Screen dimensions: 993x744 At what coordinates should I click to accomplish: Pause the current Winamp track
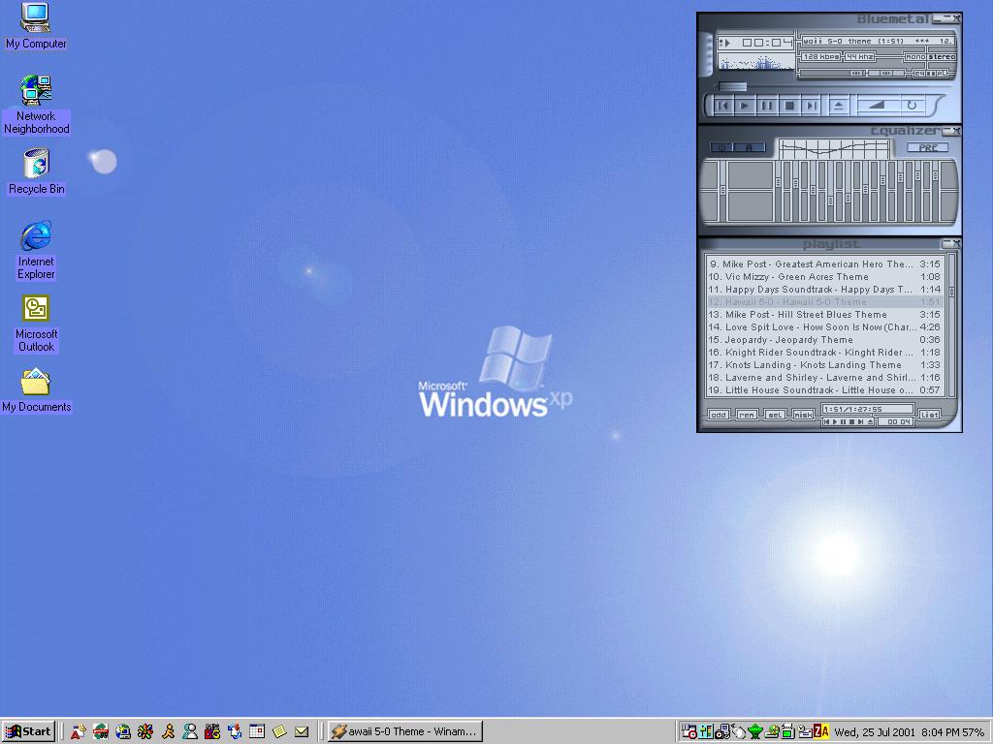(x=767, y=106)
